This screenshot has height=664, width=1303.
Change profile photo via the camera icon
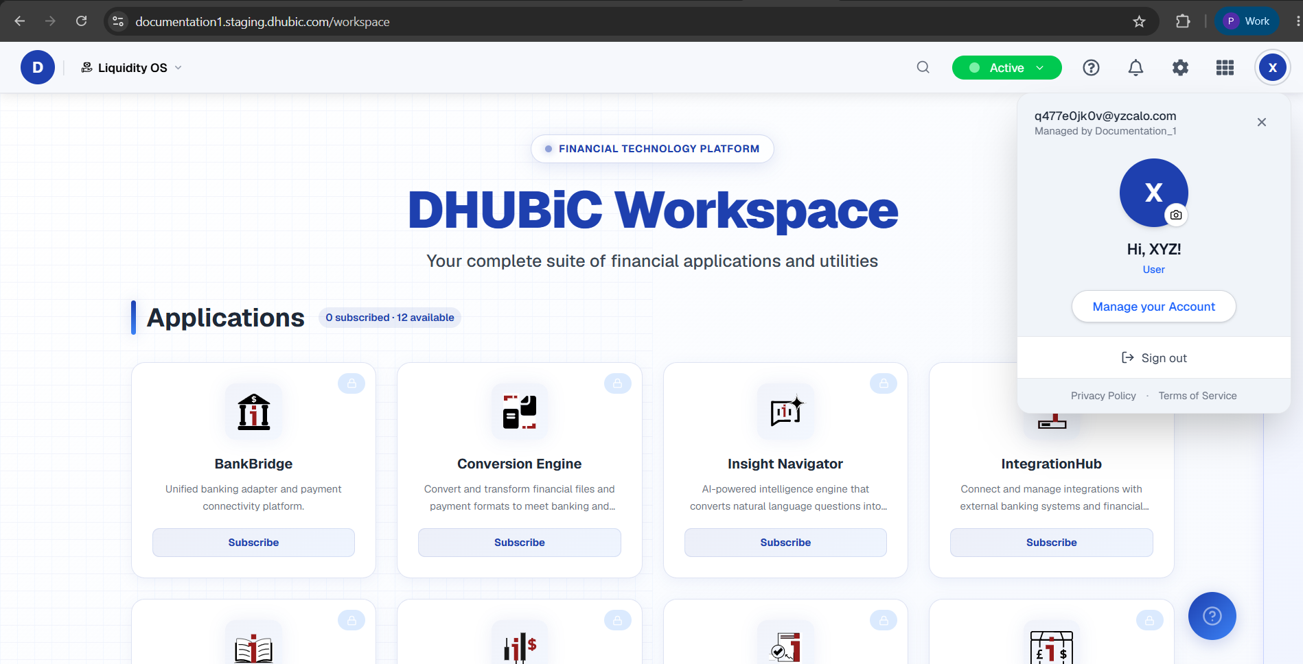tap(1175, 215)
